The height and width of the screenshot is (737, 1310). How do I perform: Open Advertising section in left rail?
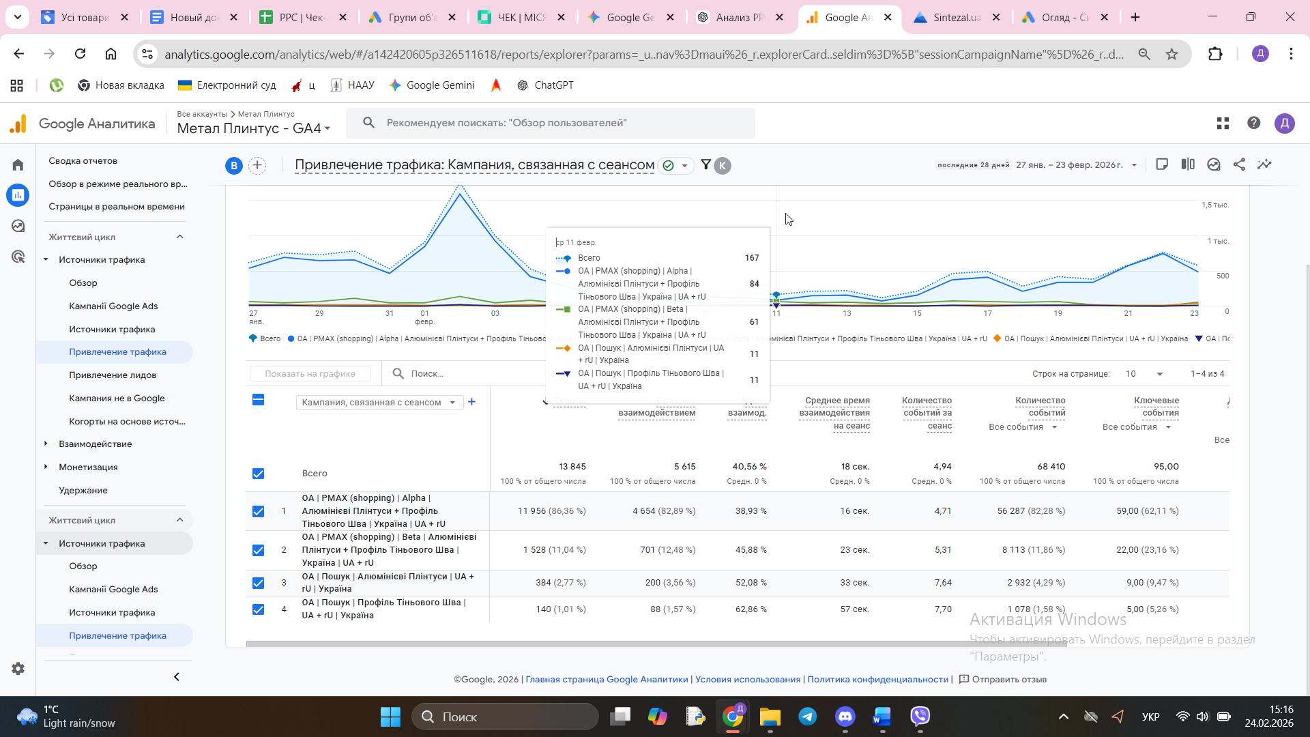point(18,257)
